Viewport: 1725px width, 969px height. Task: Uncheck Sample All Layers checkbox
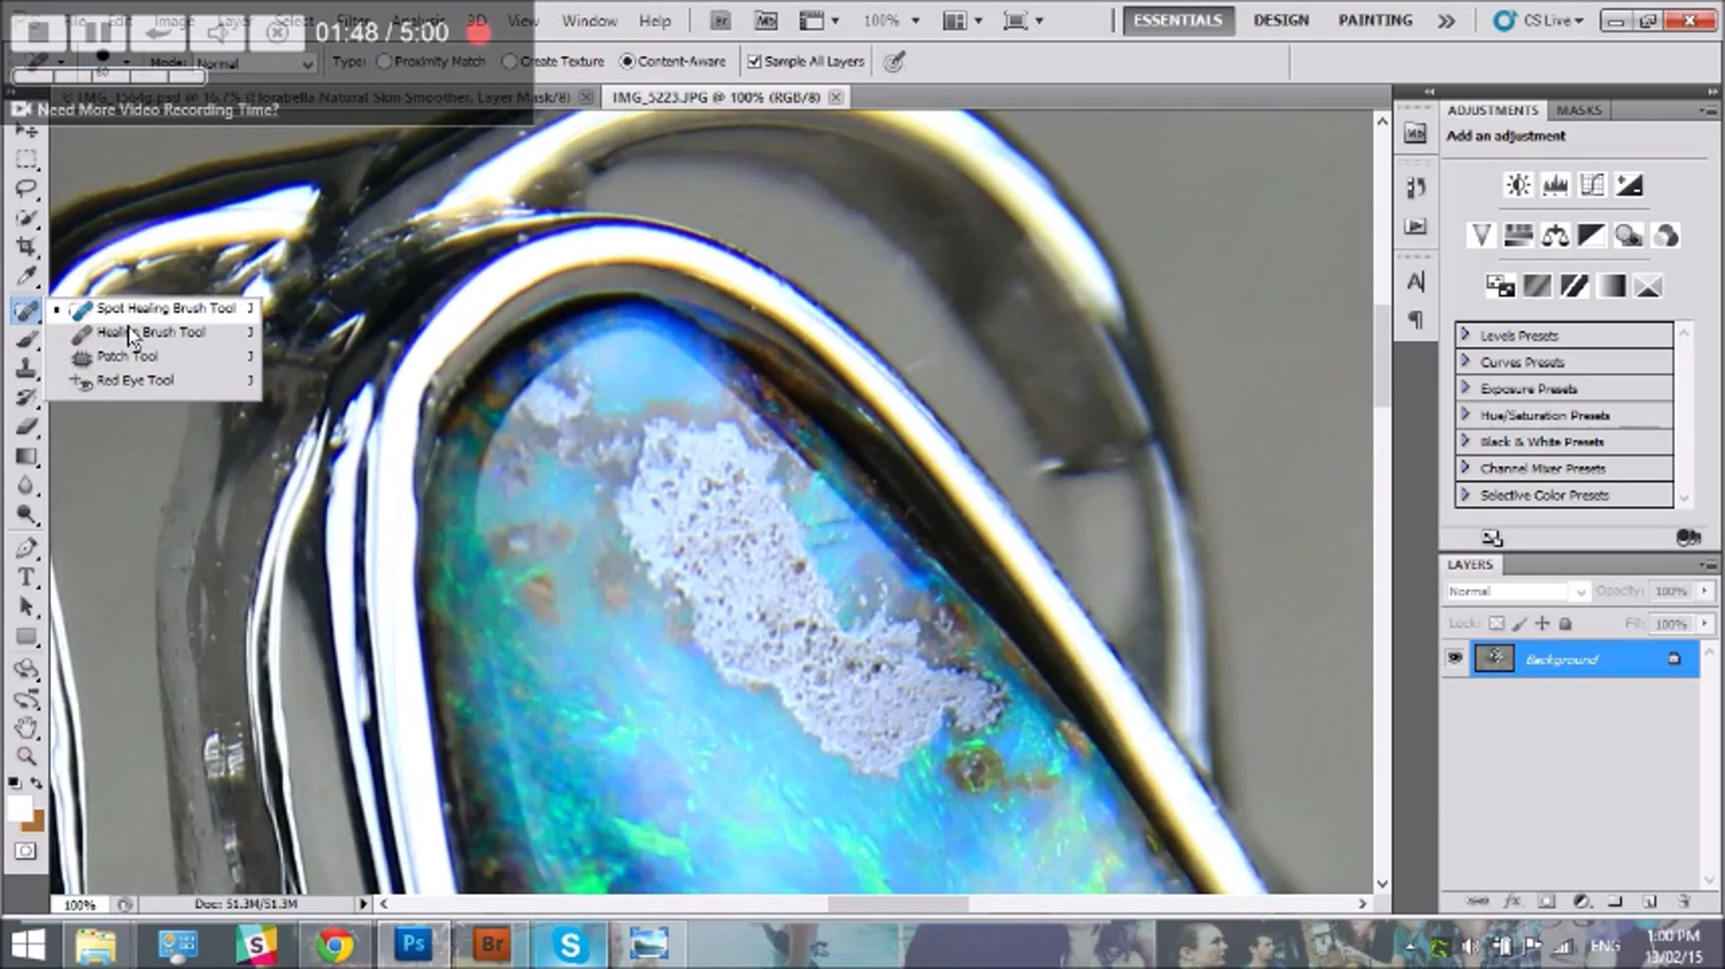(x=754, y=62)
